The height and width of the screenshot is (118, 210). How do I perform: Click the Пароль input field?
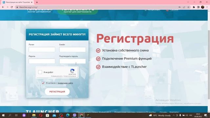tap(42, 61)
